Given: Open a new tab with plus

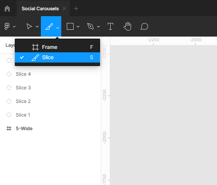Looking at the screenshot, I should (76, 9).
